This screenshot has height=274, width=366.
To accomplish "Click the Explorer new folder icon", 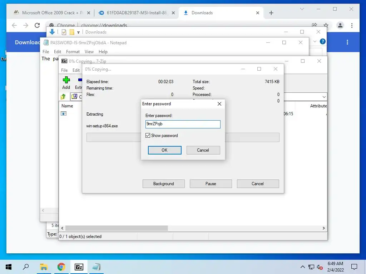I will click(x=72, y=32).
